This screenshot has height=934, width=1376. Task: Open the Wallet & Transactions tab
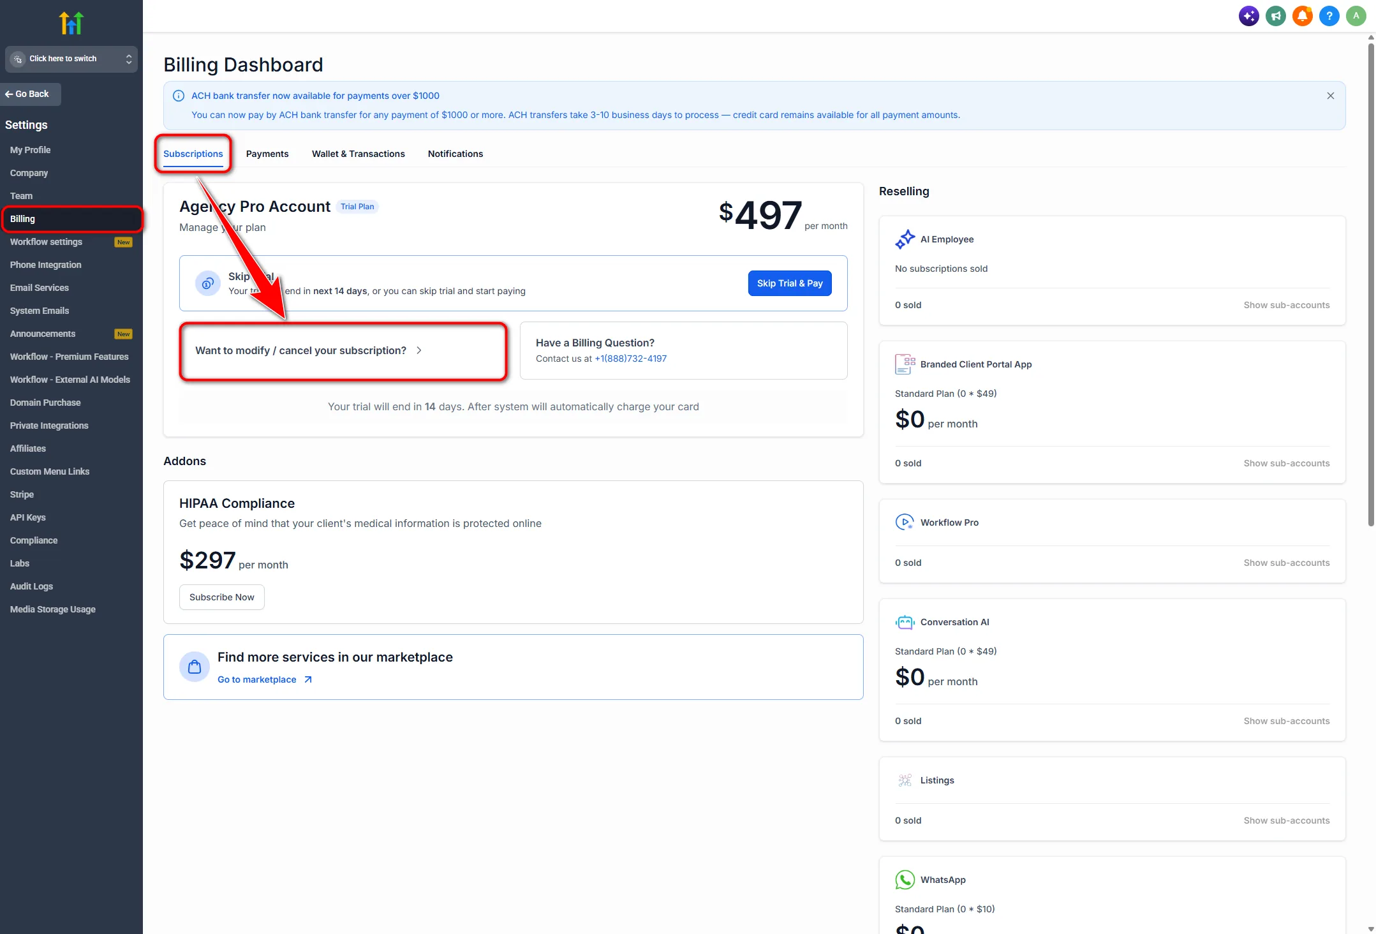point(359,154)
